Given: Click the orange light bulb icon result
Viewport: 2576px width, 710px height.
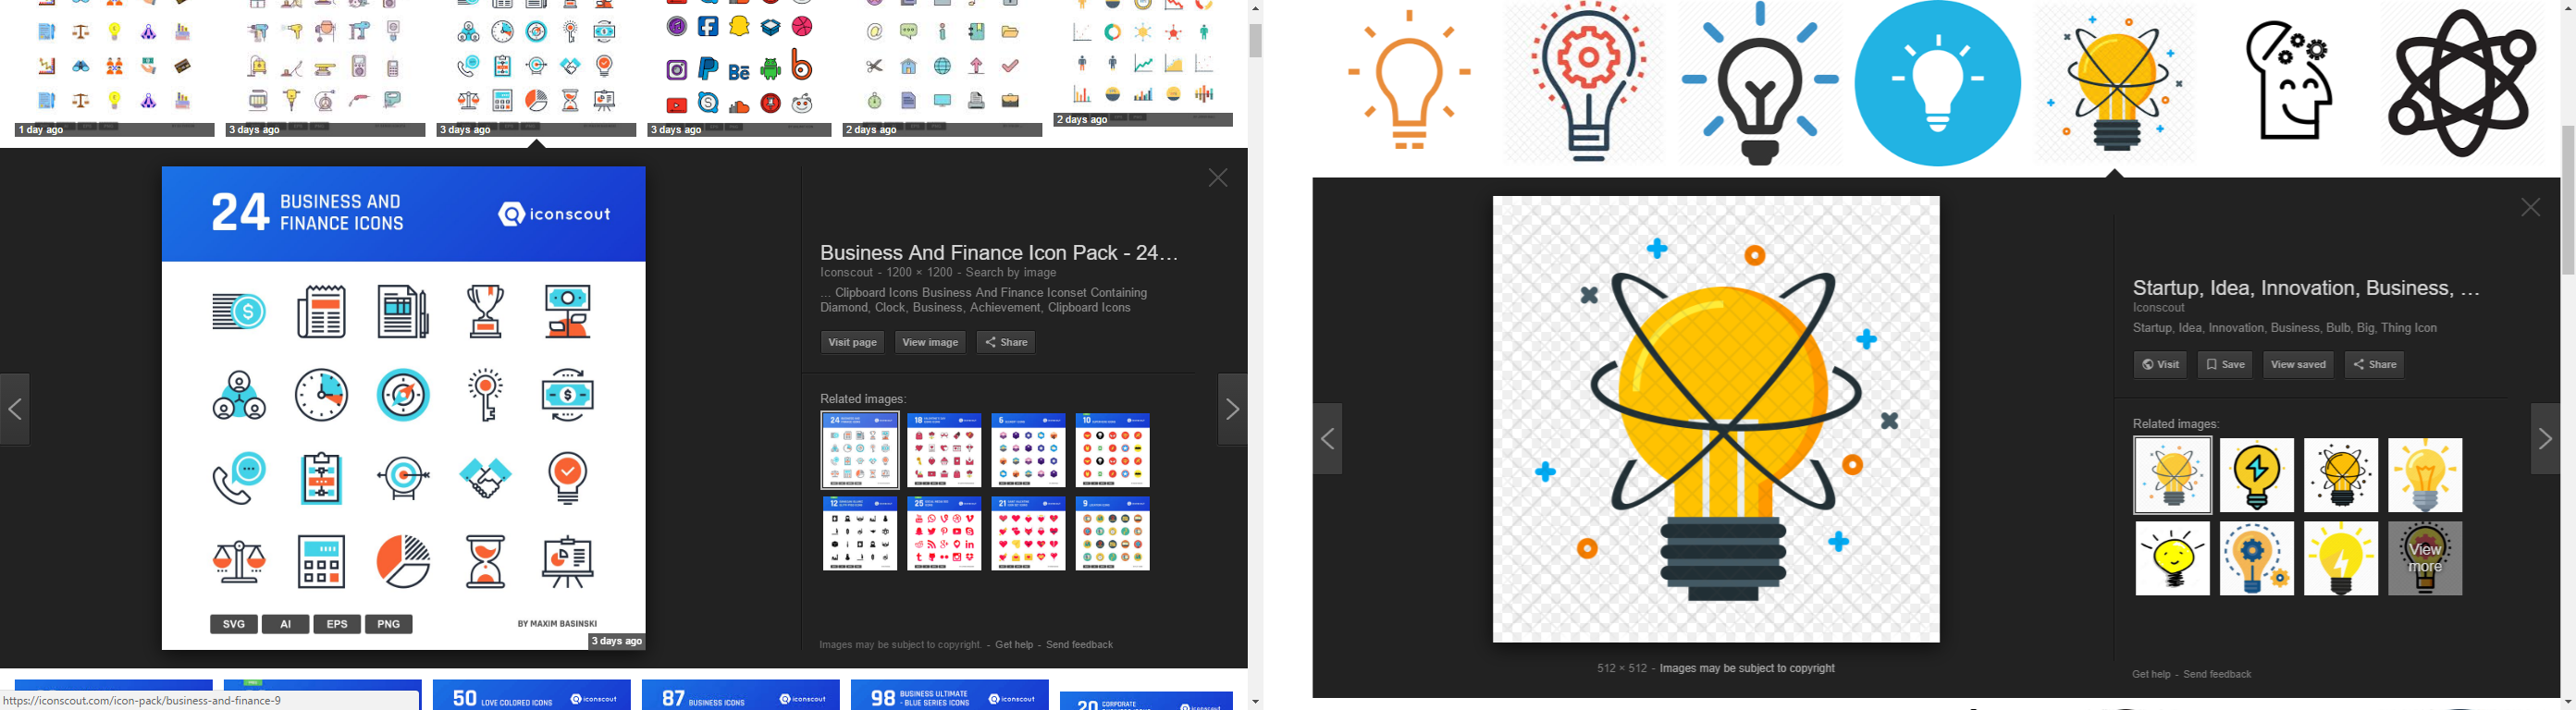Looking at the screenshot, I should coord(1408,80).
